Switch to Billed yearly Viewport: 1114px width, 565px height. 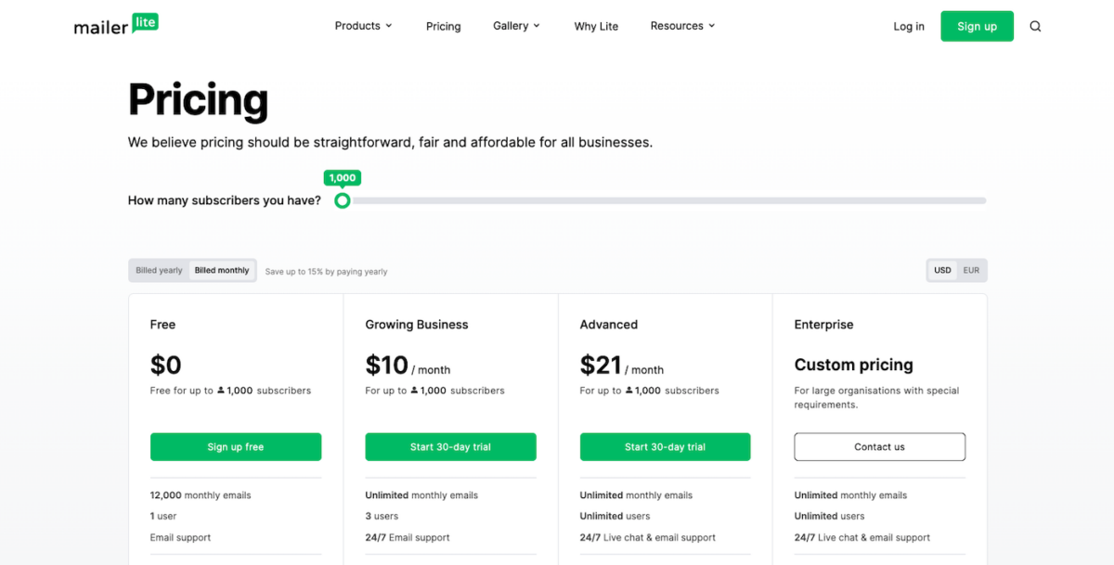159,271
